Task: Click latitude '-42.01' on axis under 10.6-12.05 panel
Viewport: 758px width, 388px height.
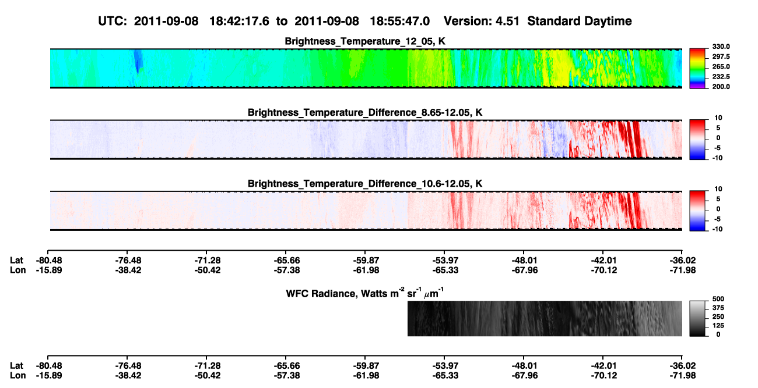Action: pos(603,261)
